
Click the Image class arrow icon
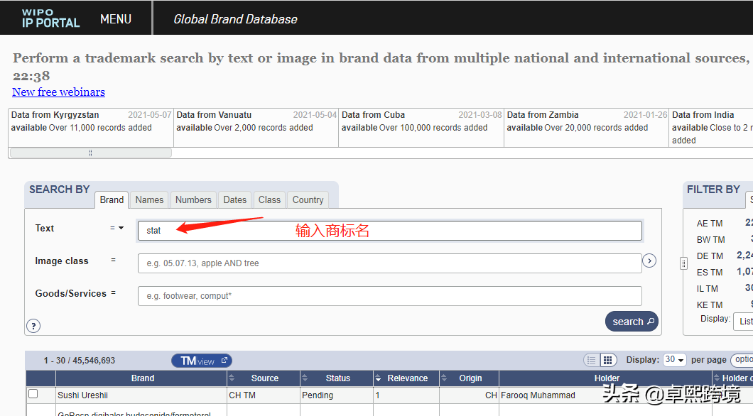(649, 261)
